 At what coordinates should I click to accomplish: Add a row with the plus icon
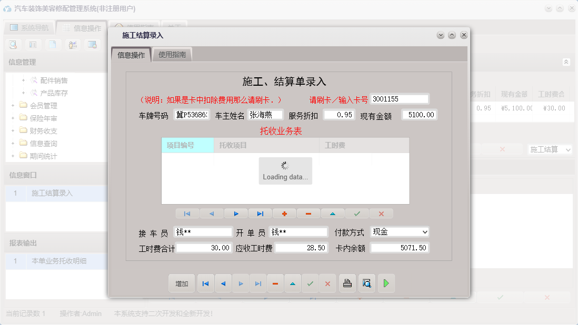(284, 213)
